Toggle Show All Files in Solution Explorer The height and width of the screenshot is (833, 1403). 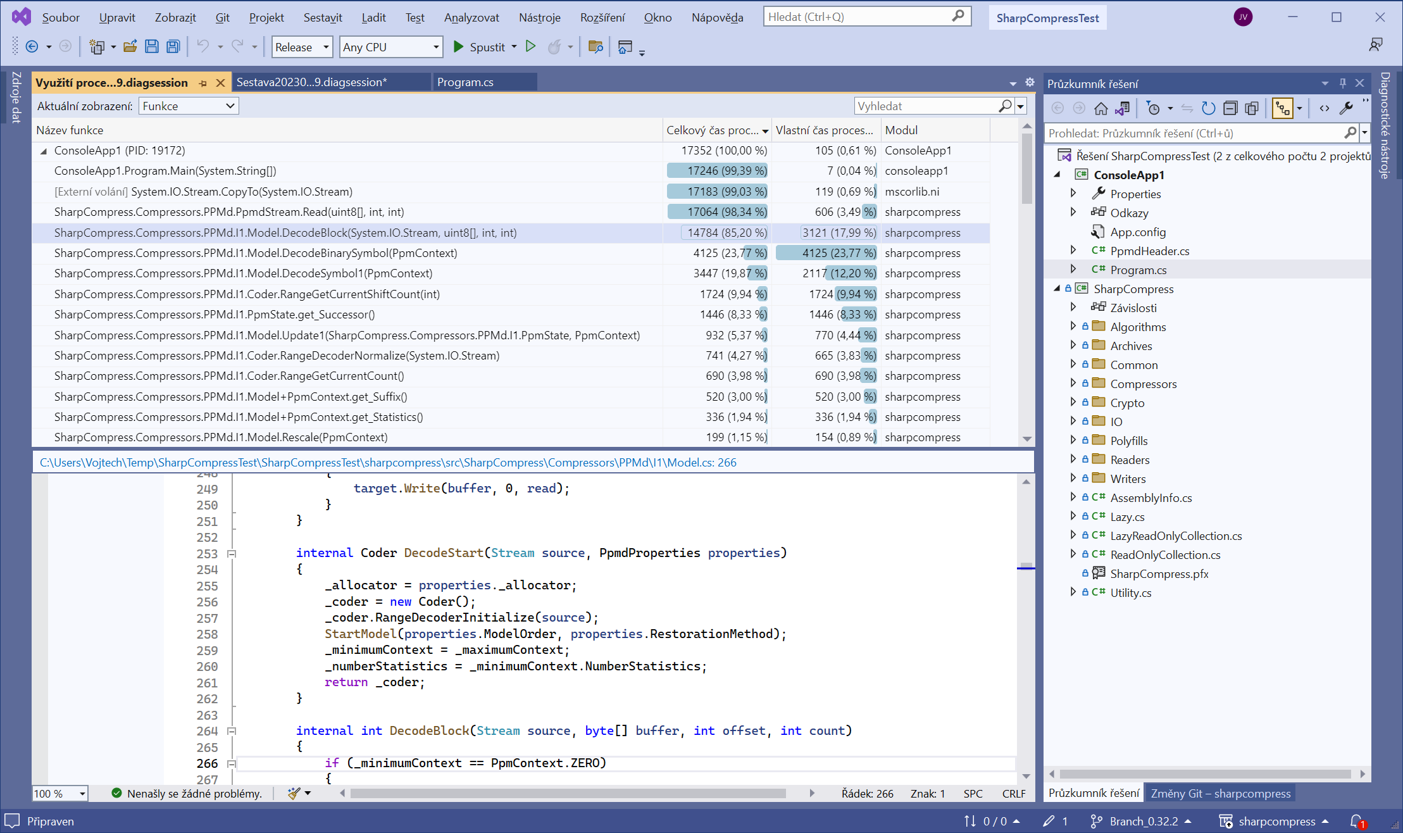pyautogui.click(x=1252, y=108)
